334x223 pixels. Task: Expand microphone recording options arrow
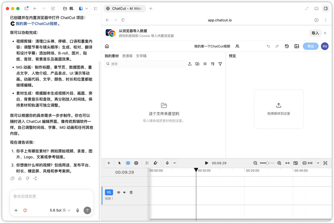pos(175,163)
